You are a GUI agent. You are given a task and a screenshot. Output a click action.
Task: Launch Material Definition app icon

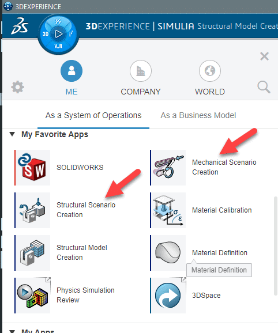point(168,253)
